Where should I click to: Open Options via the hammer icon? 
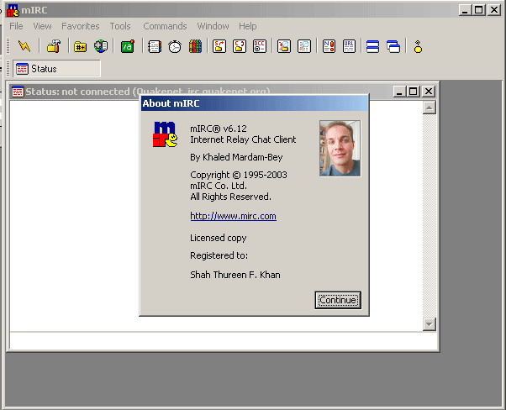coord(54,46)
